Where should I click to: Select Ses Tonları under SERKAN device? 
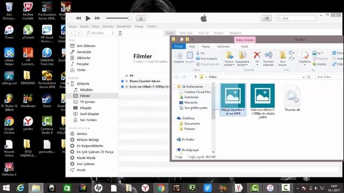pos(88,120)
